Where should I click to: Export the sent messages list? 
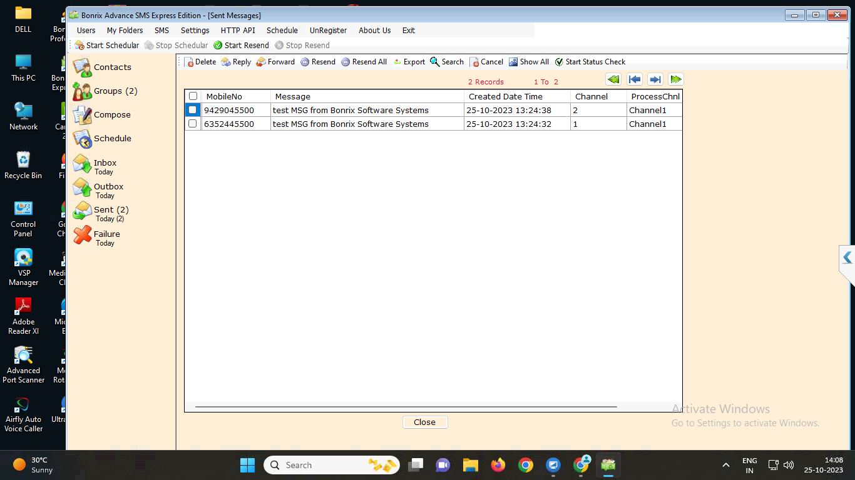click(x=409, y=62)
